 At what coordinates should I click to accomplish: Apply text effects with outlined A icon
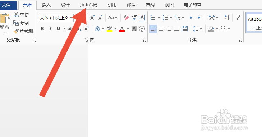(98, 29)
